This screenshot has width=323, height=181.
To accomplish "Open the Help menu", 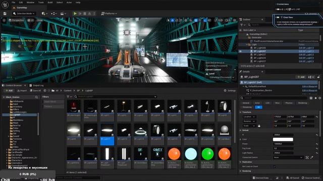I will (78, 3).
